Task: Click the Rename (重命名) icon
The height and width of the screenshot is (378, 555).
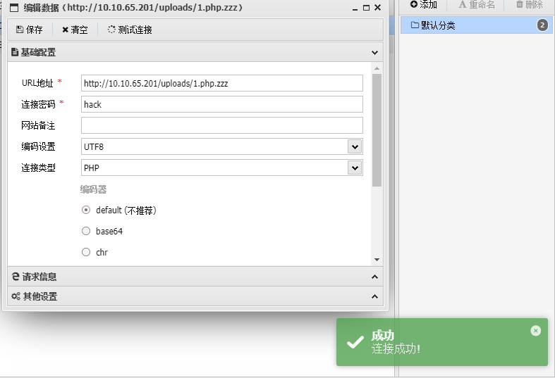Action: [x=477, y=4]
